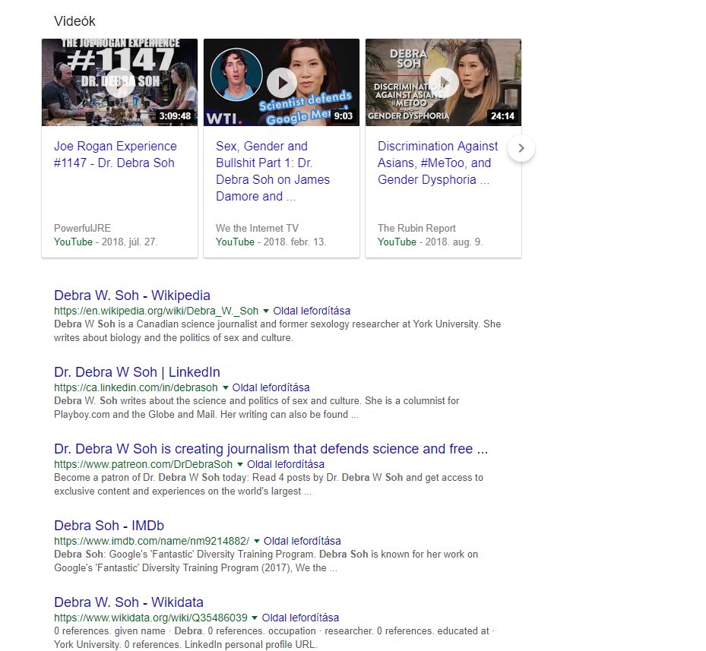Screen dimensions: 706x651
Task: Click the 24:14 duration badge
Action: click(x=502, y=116)
